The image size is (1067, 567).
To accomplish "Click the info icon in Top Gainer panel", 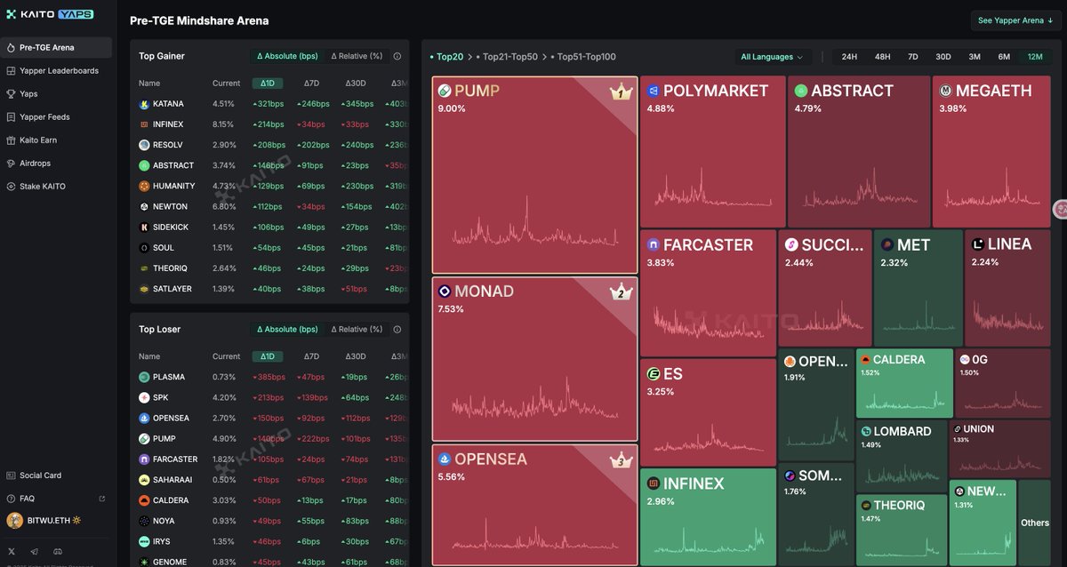I will click(x=397, y=56).
